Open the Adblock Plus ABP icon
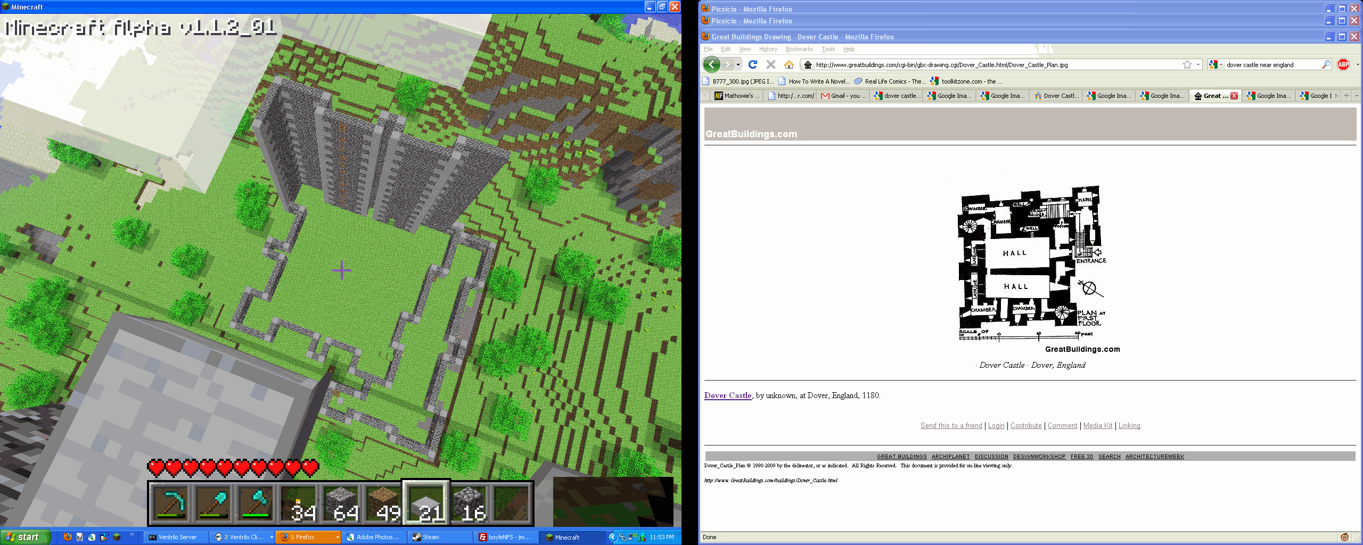The image size is (1363, 545). [1343, 64]
